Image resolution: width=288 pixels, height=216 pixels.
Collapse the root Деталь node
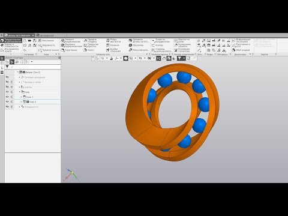pyautogui.click(x=17, y=72)
